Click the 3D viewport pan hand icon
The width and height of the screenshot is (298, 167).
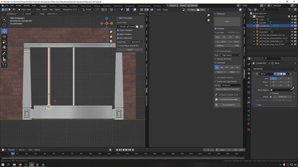[111, 36]
